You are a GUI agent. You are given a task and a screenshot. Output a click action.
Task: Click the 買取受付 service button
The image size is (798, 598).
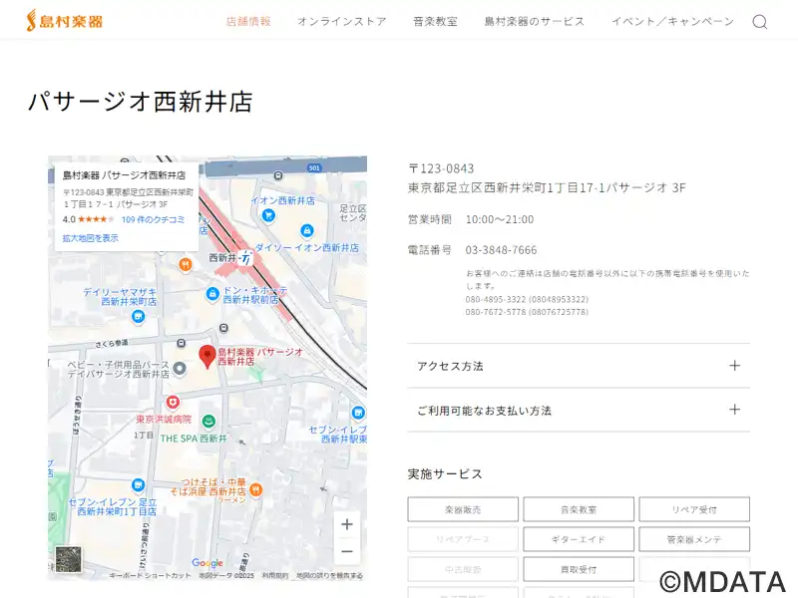click(579, 569)
